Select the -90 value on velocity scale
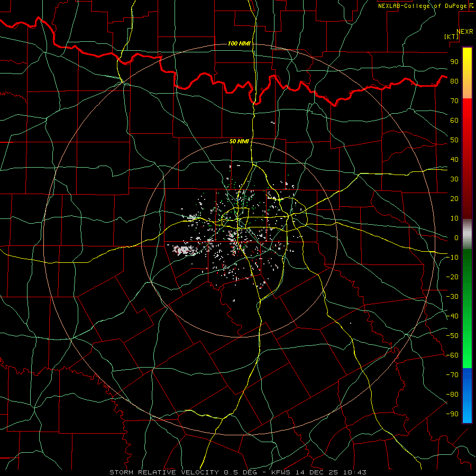Viewport: 476px width, 476px height. (452, 414)
